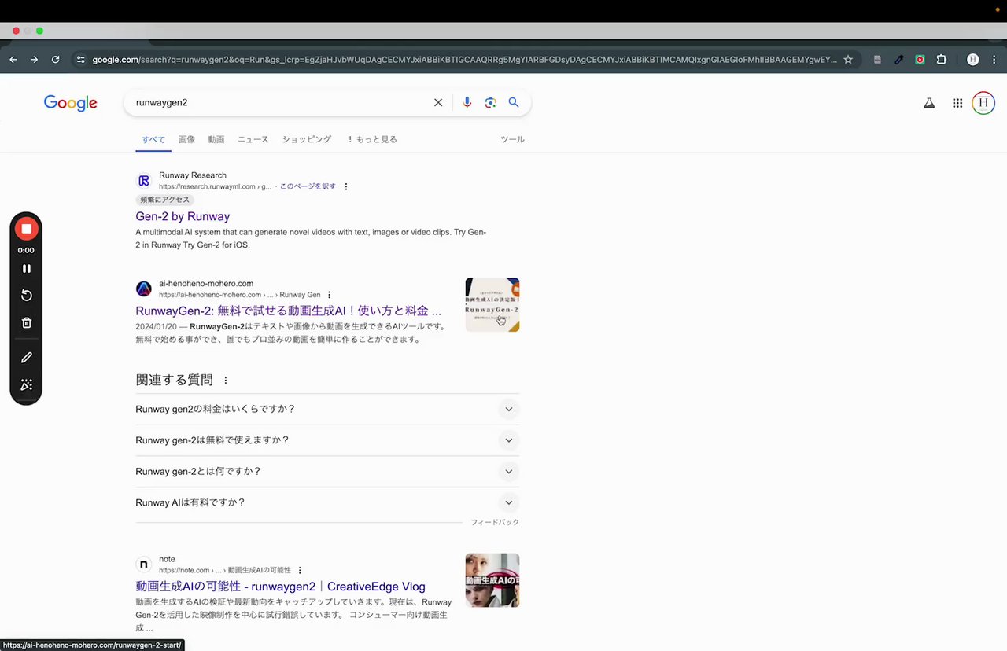Click in the runwaygen2 search field

279,102
